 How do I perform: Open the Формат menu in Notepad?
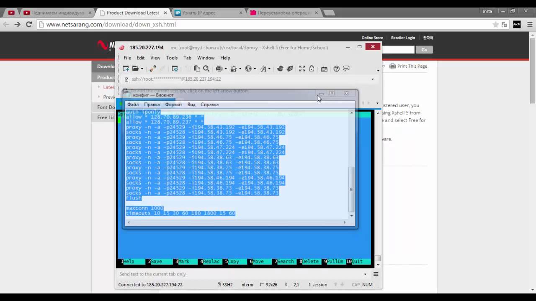[173, 105]
